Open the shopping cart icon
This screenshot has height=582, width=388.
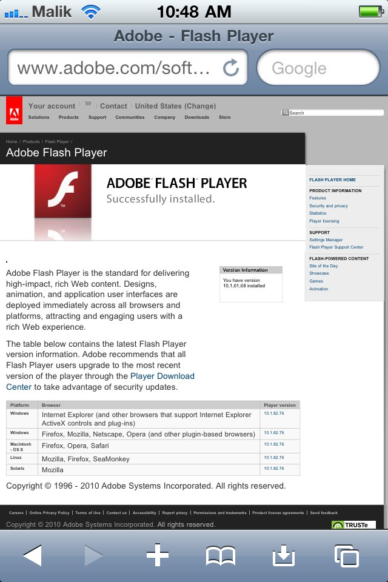pyautogui.click(x=88, y=104)
